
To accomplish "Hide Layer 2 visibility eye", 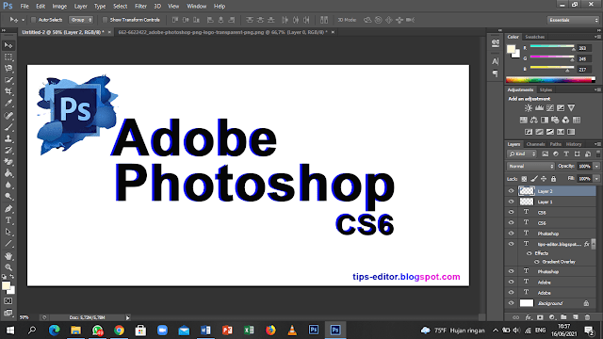I will (x=511, y=191).
